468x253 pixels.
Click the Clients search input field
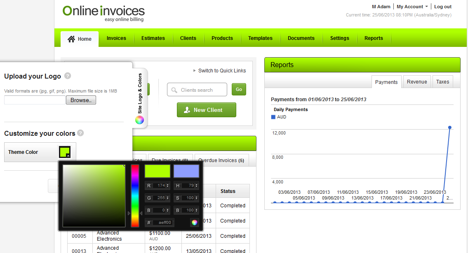pyautogui.click(x=197, y=90)
